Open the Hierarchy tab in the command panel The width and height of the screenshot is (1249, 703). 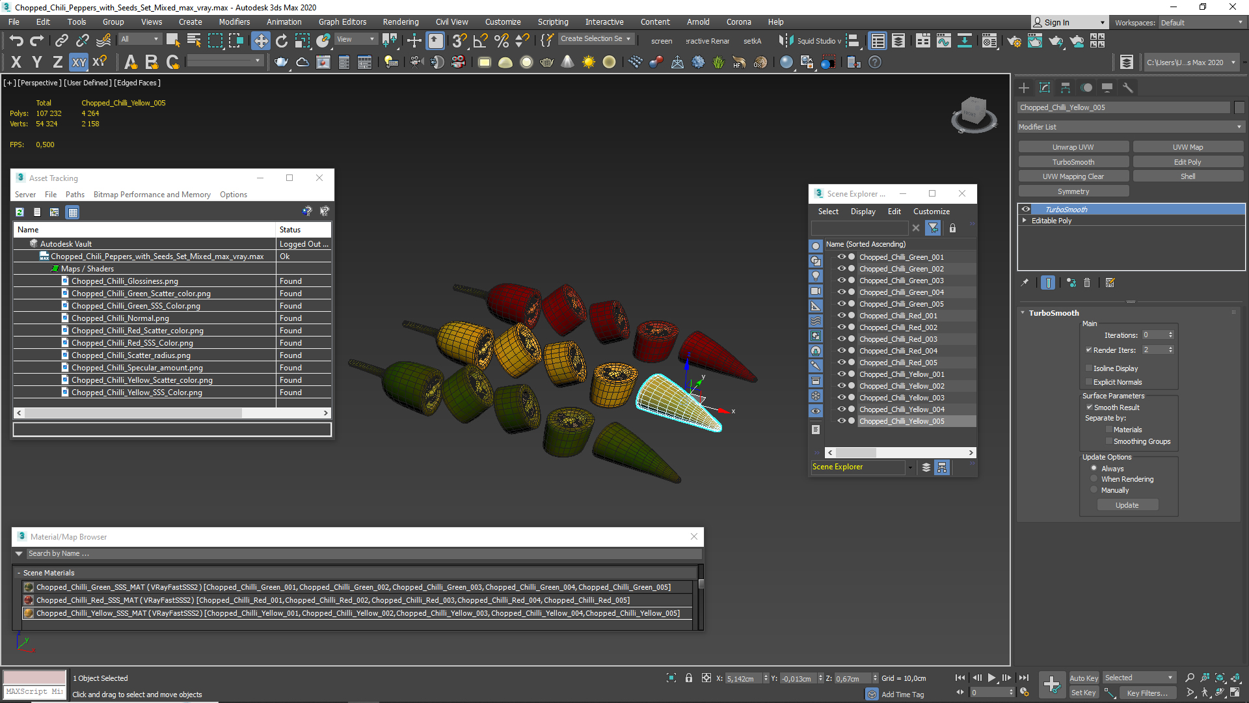(x=1066, y=87)
